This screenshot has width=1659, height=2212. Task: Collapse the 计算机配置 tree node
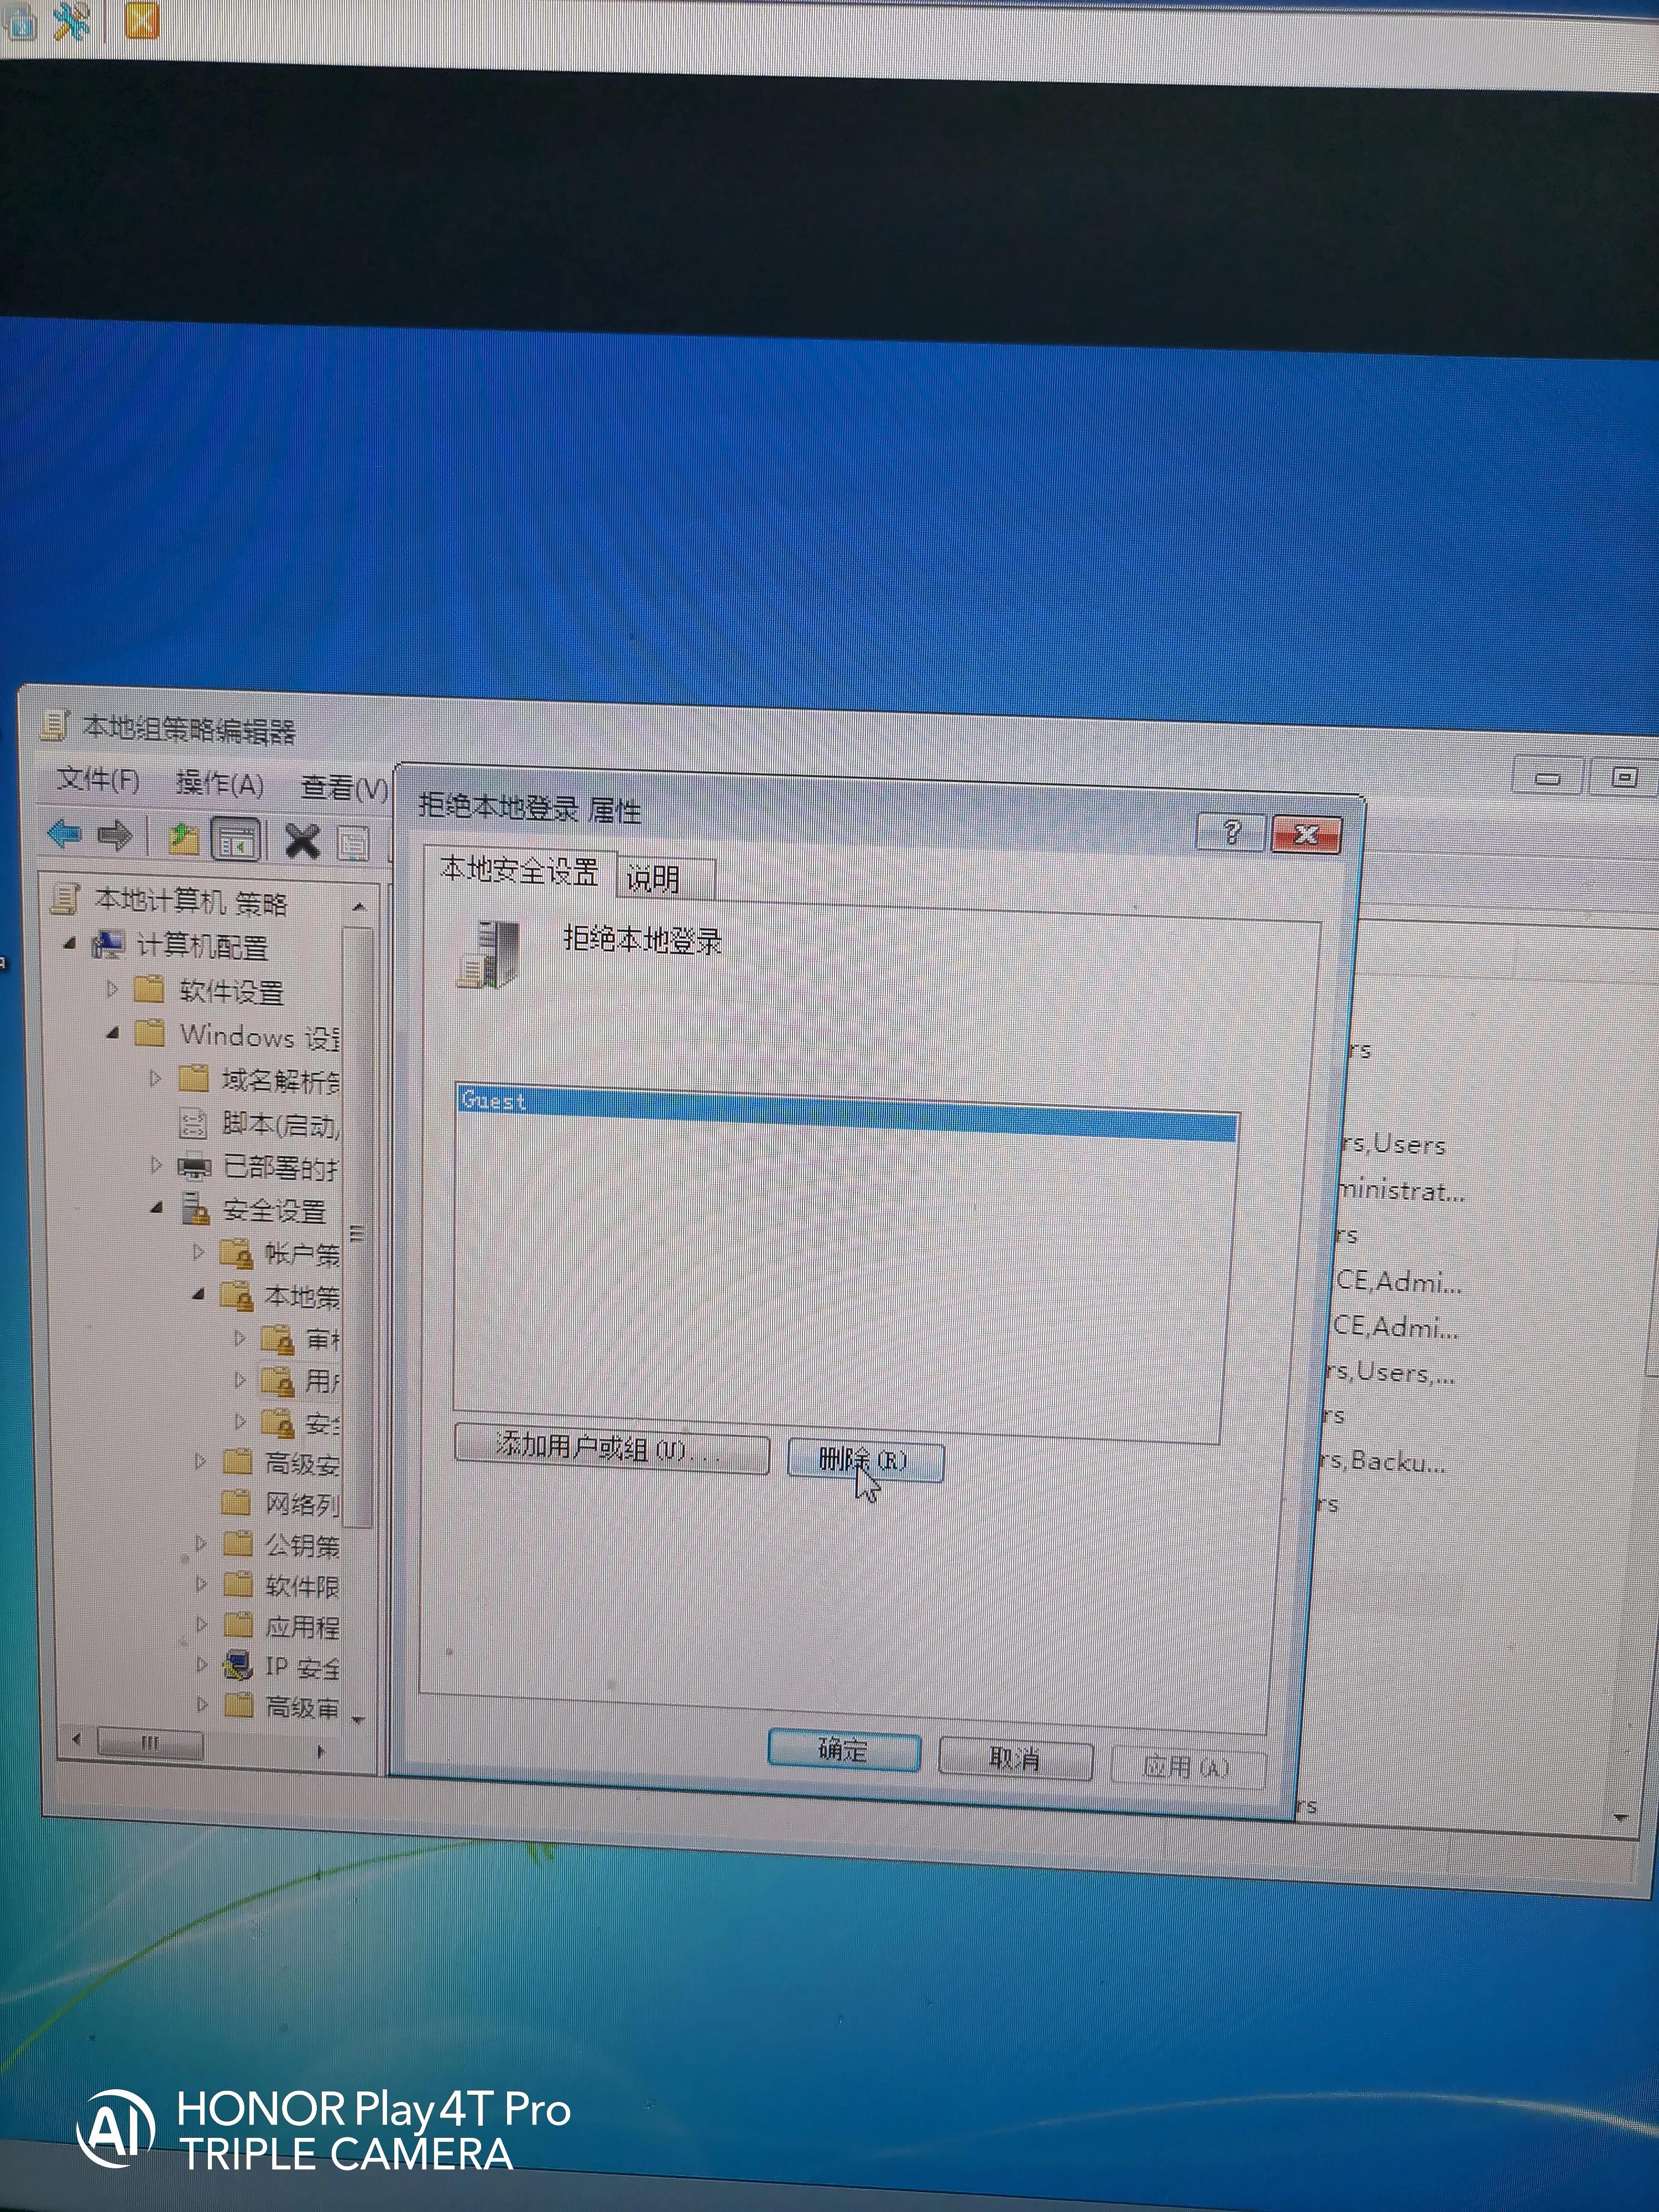coord(69,942)
